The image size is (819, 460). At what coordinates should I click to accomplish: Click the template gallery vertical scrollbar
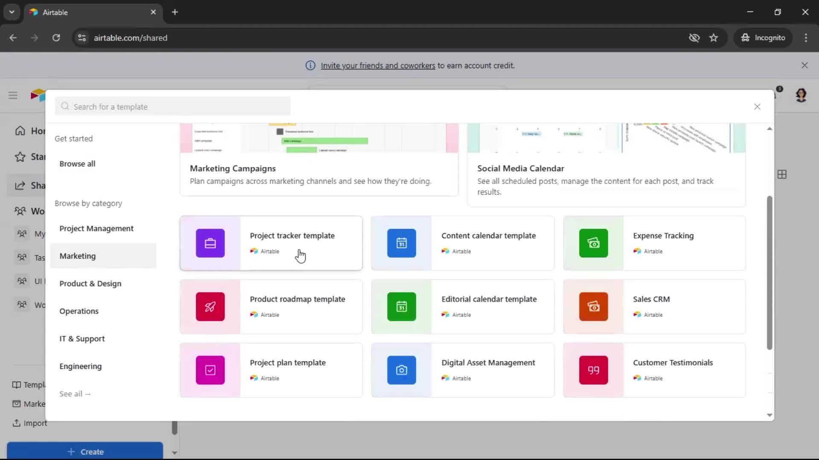[x=770, y=273]
